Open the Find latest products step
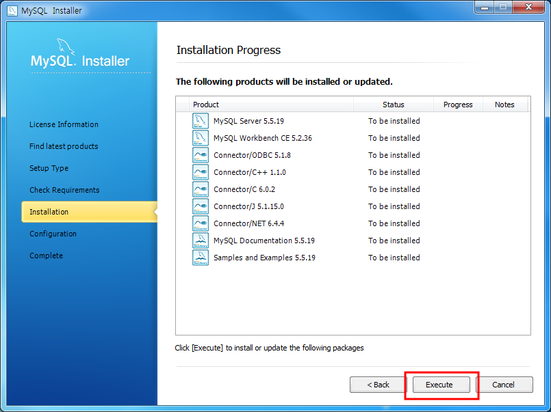The width and height of the screenshot is (551, 412). [64, 146]
